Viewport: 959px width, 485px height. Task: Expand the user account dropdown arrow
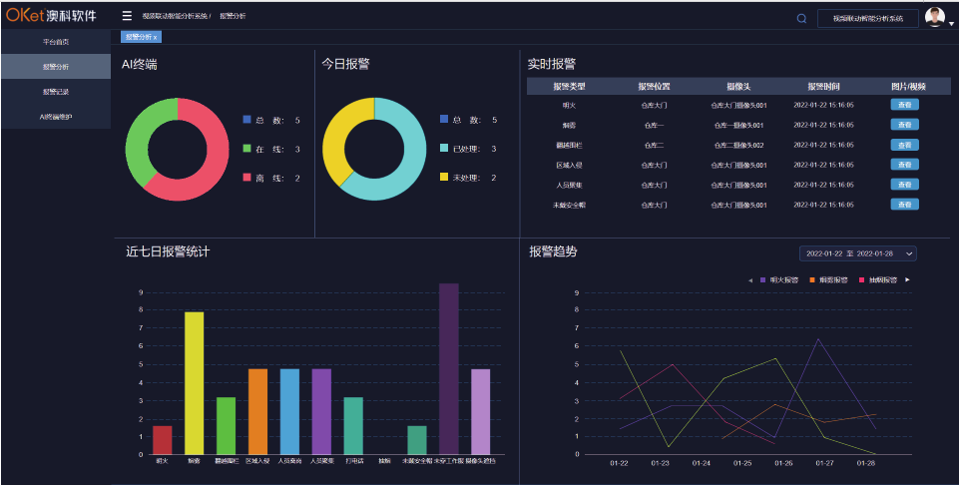tap(951, 22)
